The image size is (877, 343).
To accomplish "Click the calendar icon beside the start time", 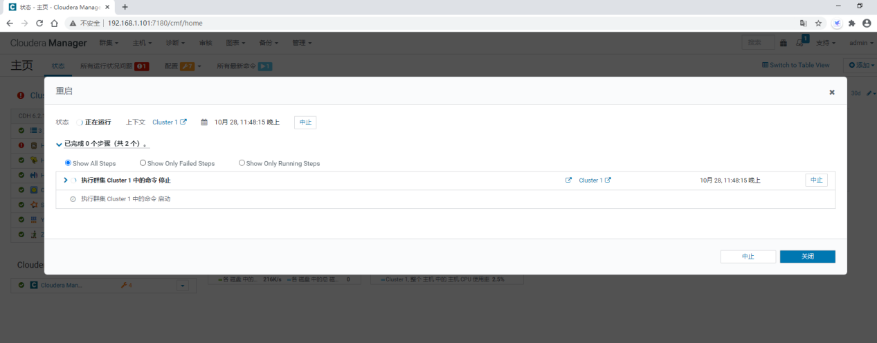I will [x=204, y=122].
